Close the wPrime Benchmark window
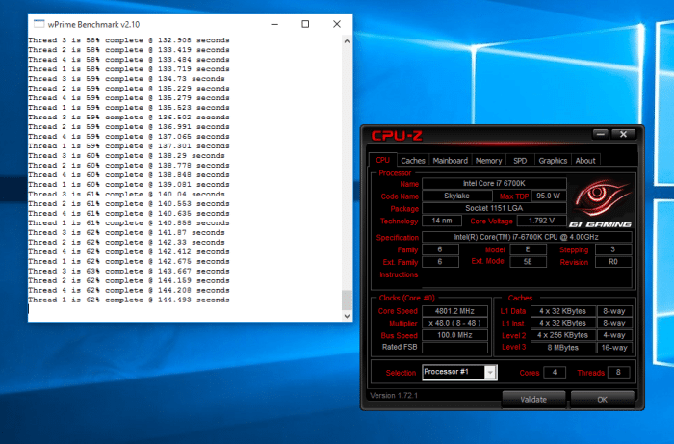Image resolution: width=674 pixels, height=444 pixels. (337, 24)
